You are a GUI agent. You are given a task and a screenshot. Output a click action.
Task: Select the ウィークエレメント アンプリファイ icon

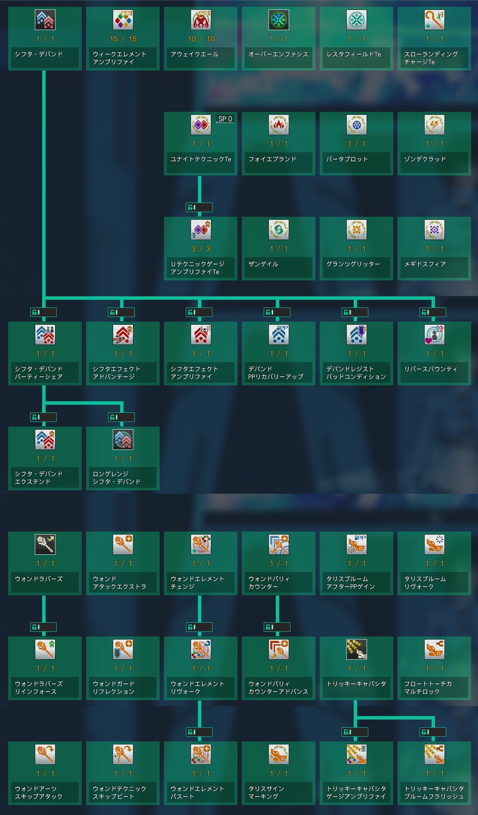coord(123,20)
